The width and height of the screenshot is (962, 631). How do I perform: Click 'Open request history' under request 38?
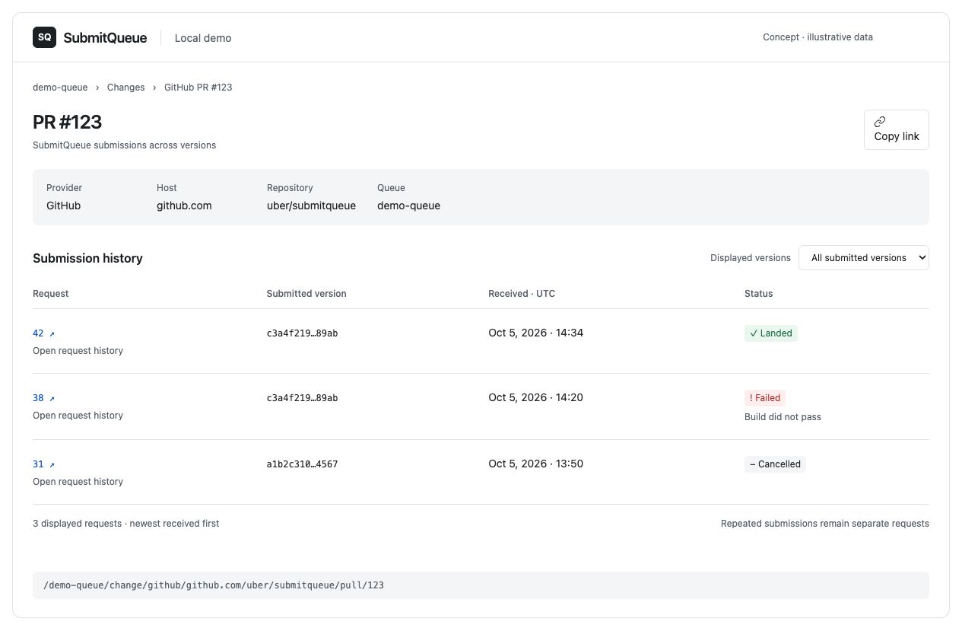click(x=78, y=416)
